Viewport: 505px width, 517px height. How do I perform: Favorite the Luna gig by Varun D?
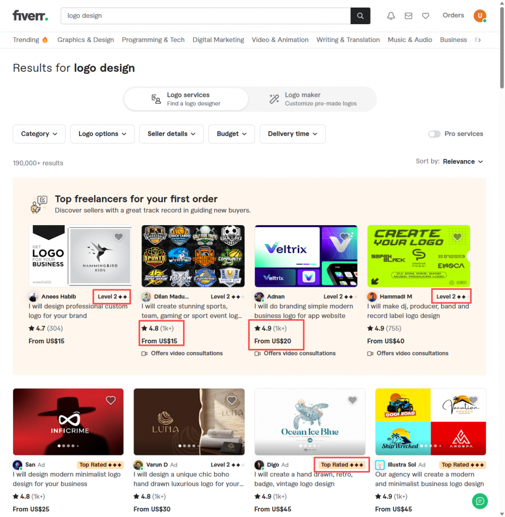click(232, 400)
